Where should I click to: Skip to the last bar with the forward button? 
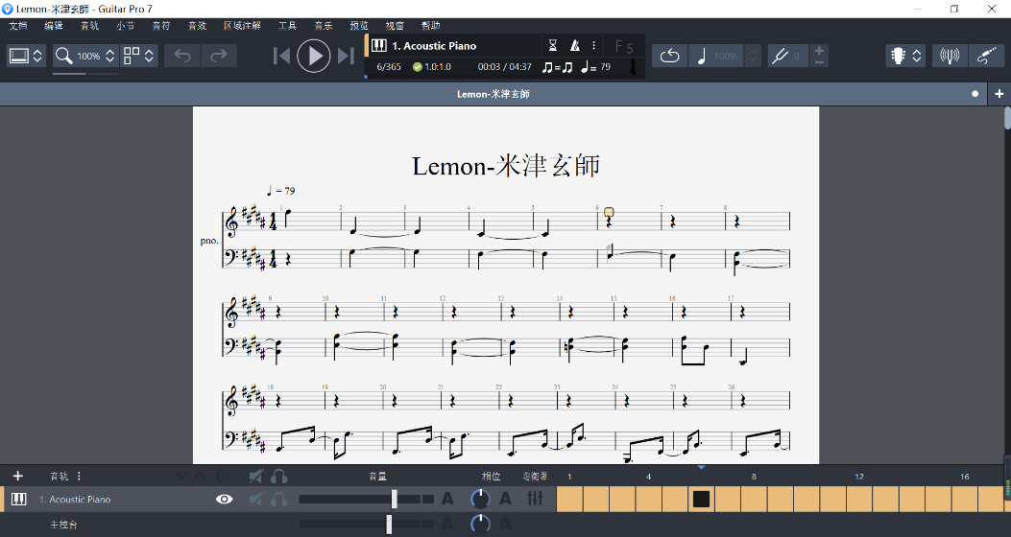click(x=346, y=56)
